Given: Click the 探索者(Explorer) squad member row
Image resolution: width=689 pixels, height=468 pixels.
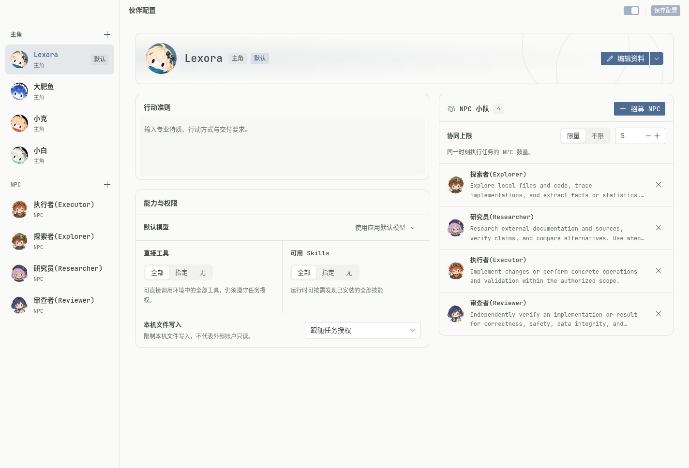Looking at the screenshot, I should coord(556,185).
